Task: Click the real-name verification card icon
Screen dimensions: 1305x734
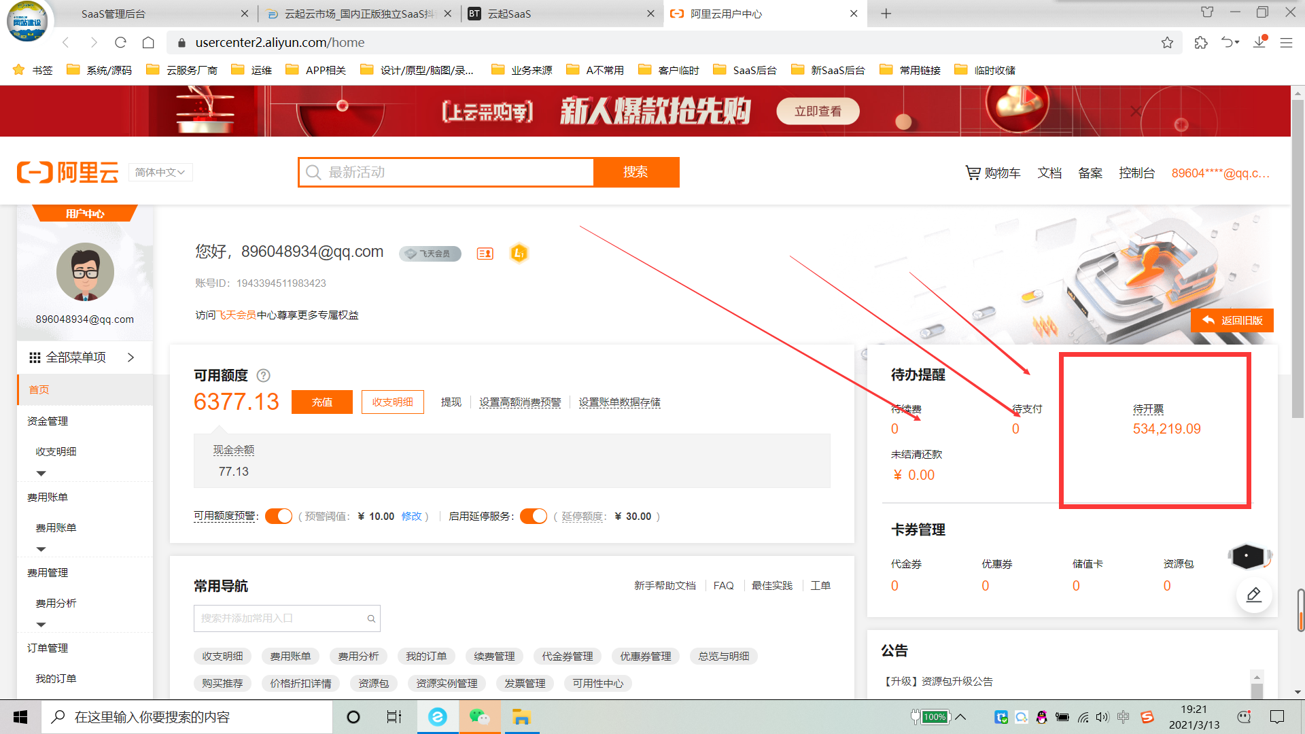Action: pos(485,254)
